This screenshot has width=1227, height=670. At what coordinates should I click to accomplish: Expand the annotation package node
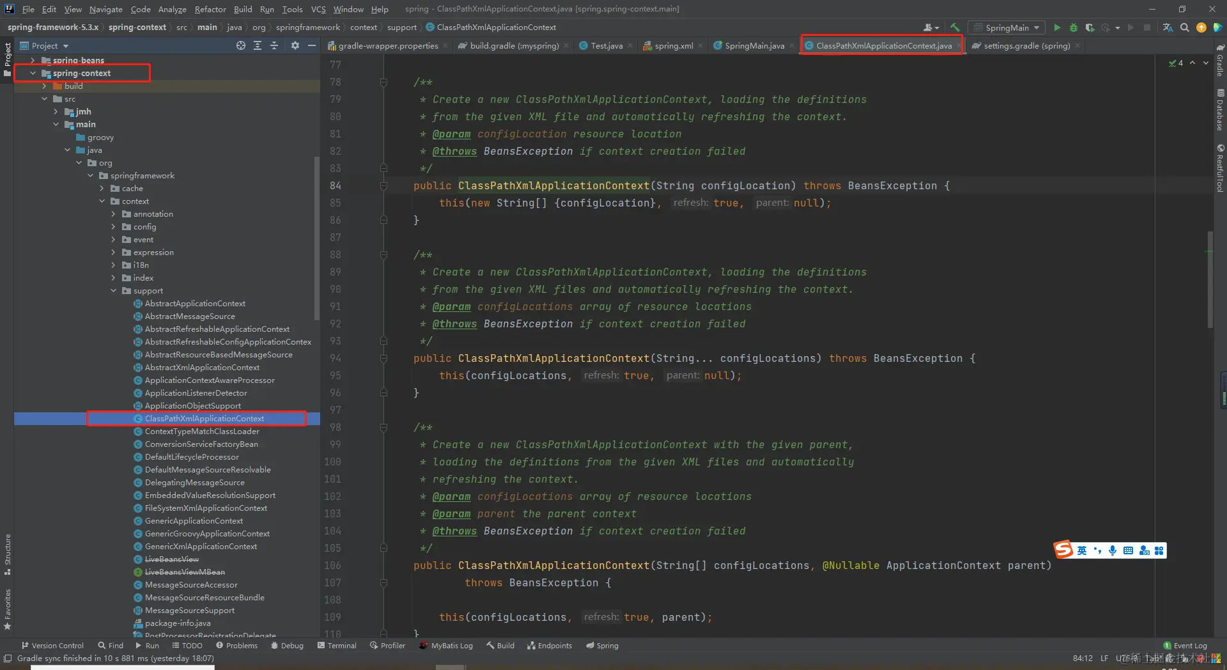(x=113, y=214)
